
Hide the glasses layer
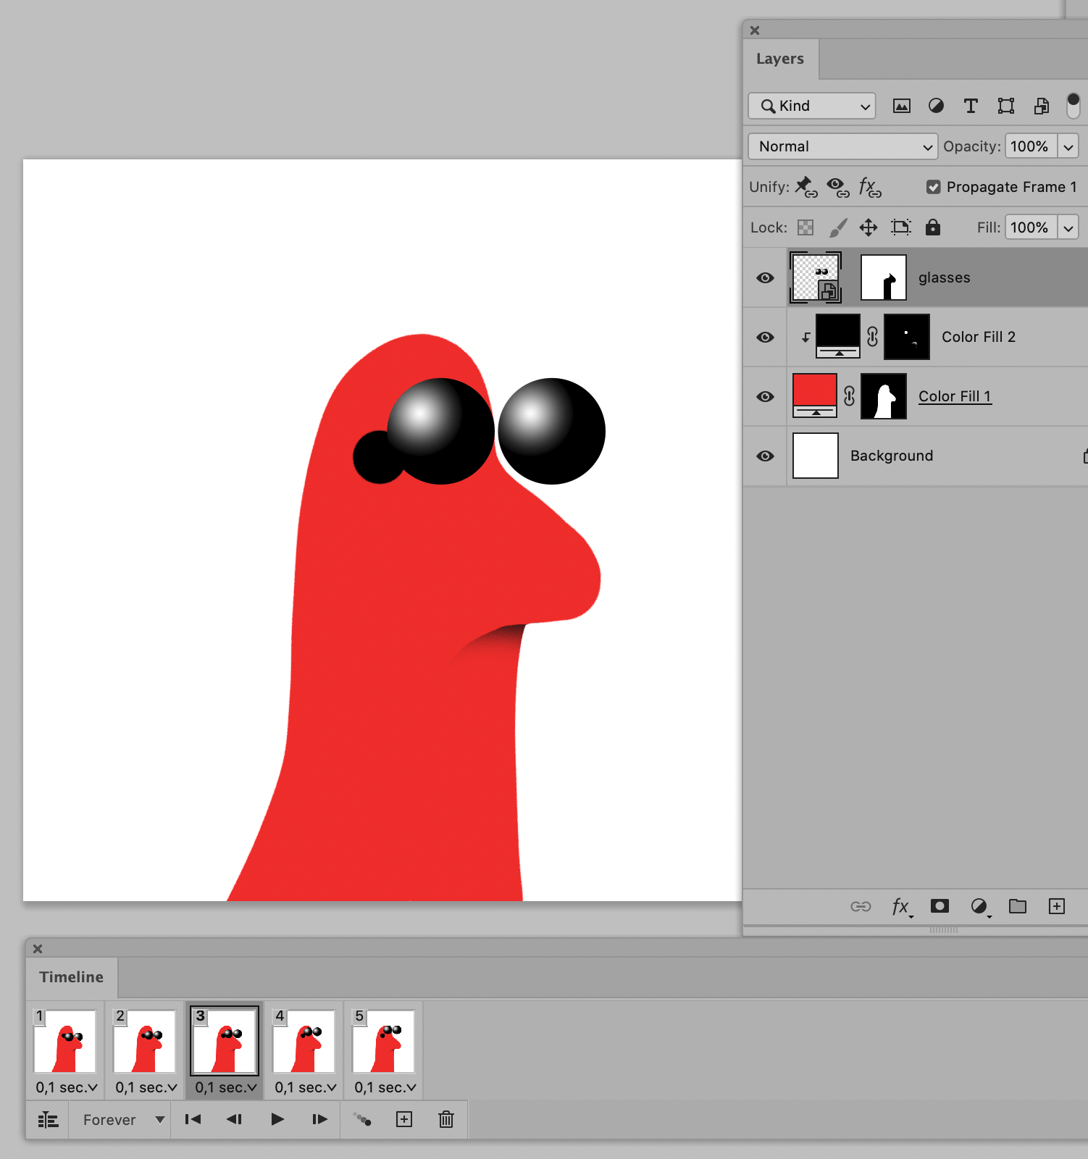pos(765,277)
